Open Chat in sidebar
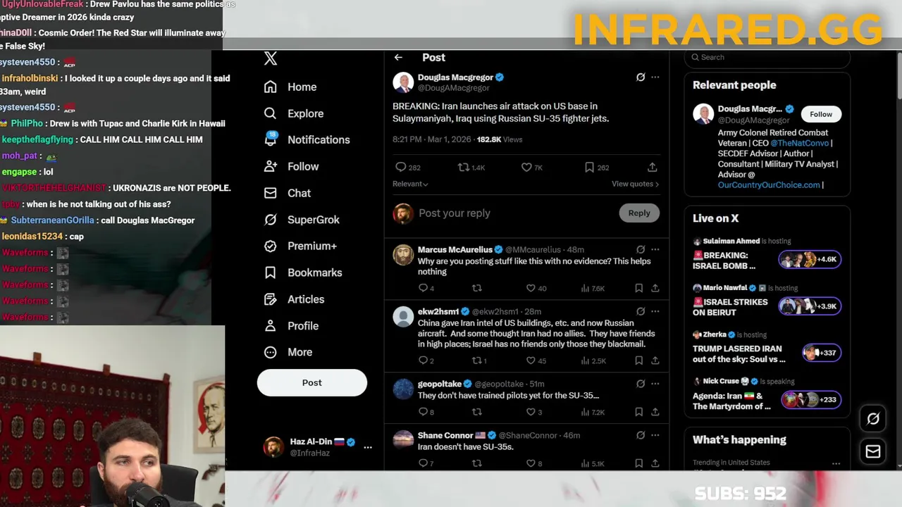Viewport: 902px width, 507px height. click(288, 193)
